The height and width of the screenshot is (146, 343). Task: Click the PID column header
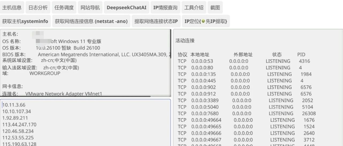(x=301, y=55)
